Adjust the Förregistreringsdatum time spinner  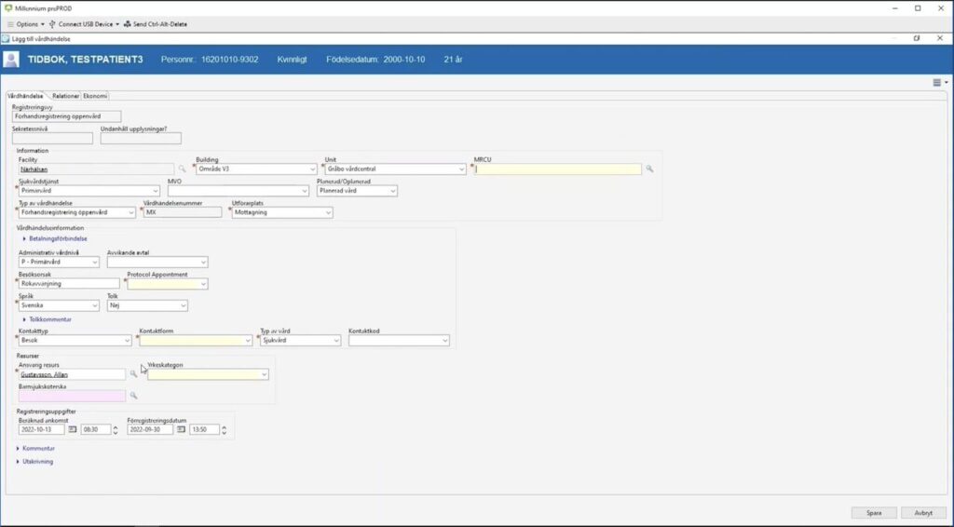pos(215,430)
